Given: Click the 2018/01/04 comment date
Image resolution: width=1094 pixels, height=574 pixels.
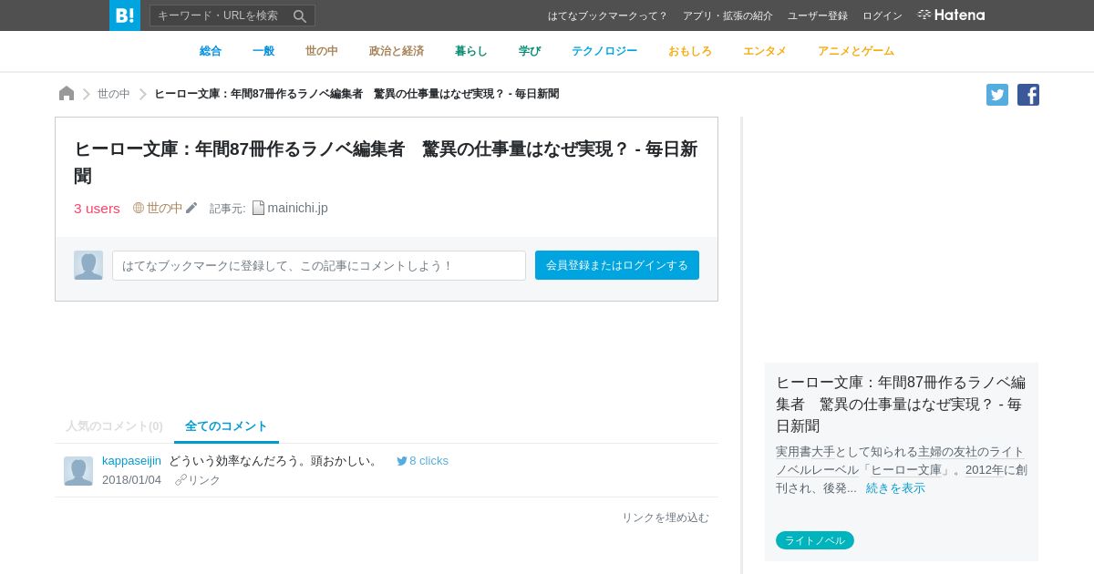Looking at the screenshot, I should click(x=131, y=480).
